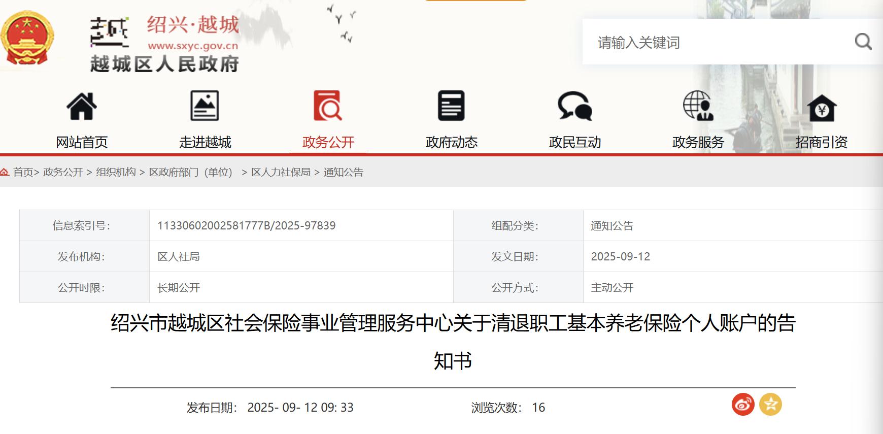Click the red search-document icon for 政务公开

pyautogui.click(x=328, y=106)
